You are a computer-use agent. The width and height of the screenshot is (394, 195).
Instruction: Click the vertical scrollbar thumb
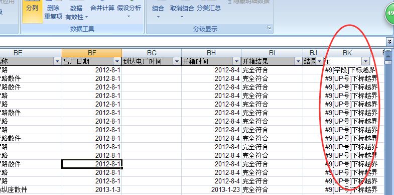tap(388, 61)
